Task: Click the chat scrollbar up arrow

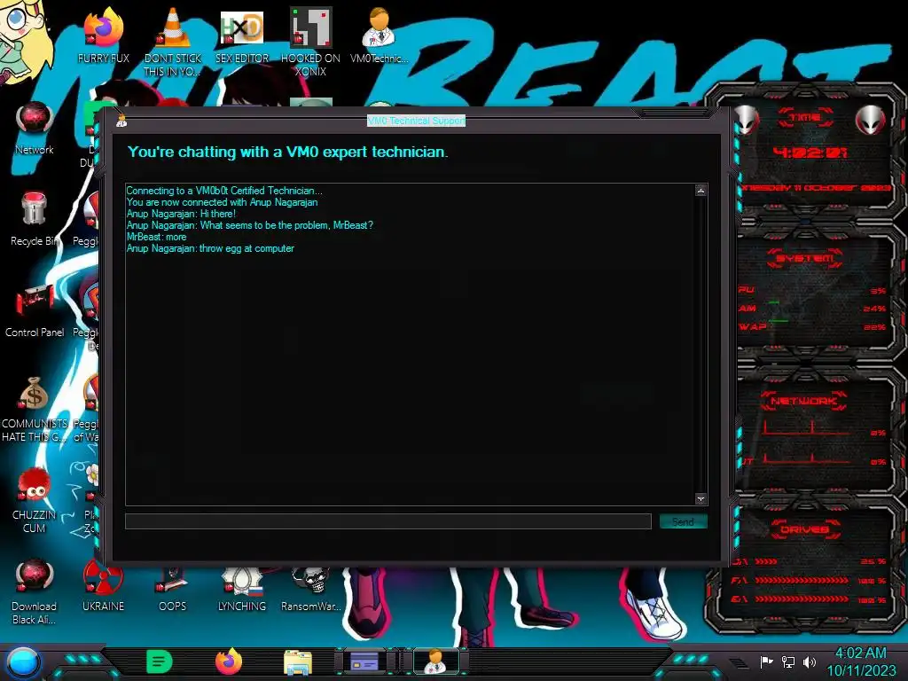Action: click(x=701, y=191)
